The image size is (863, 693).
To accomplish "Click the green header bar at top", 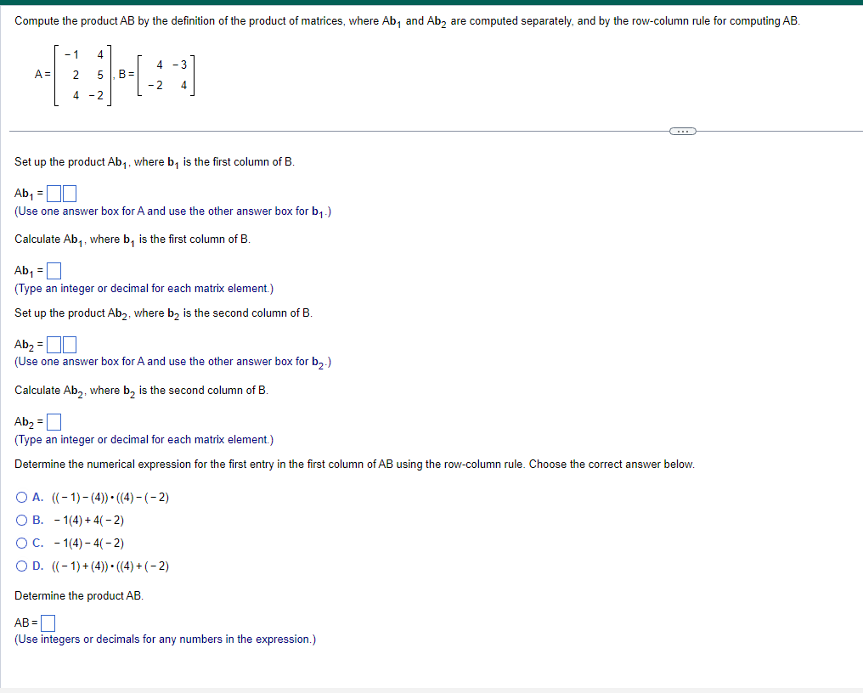I will 431,3.
